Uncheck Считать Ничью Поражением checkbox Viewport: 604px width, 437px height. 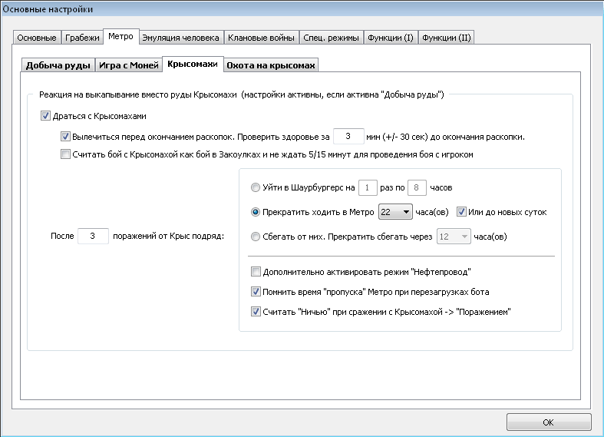[x=256, y=311]
